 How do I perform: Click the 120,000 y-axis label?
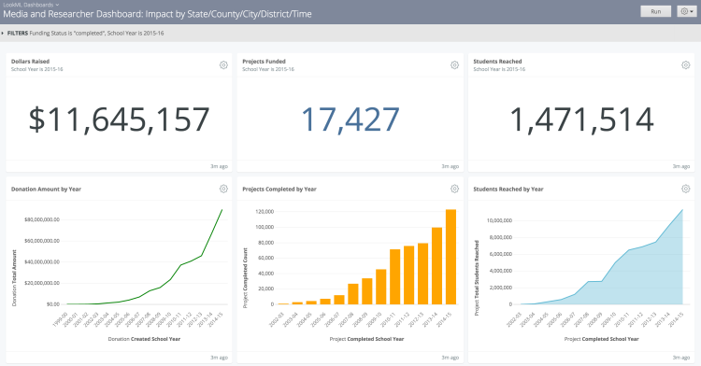pyautogui.click(x=265, y=212)
